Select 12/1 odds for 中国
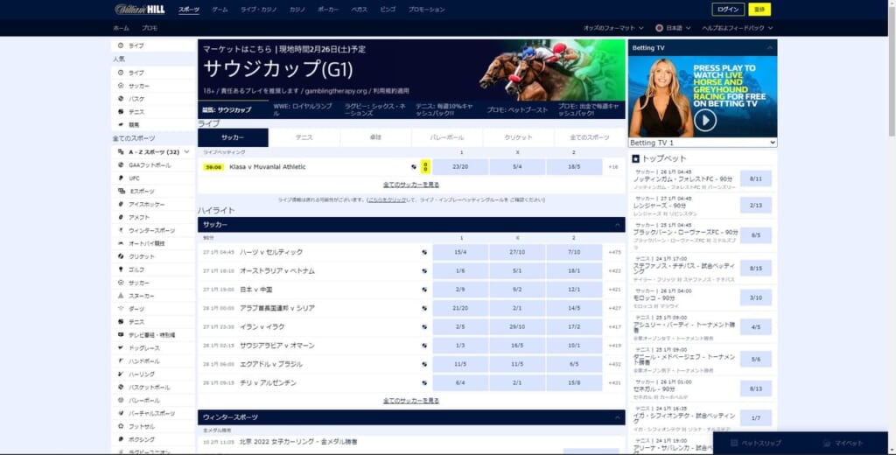Screen dimensions: 896x455 574,290
